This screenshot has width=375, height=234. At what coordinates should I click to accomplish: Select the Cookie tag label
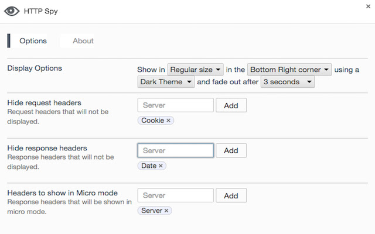(x=152, y=121)
